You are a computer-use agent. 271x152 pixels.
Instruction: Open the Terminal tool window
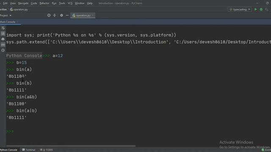point(29,150)
